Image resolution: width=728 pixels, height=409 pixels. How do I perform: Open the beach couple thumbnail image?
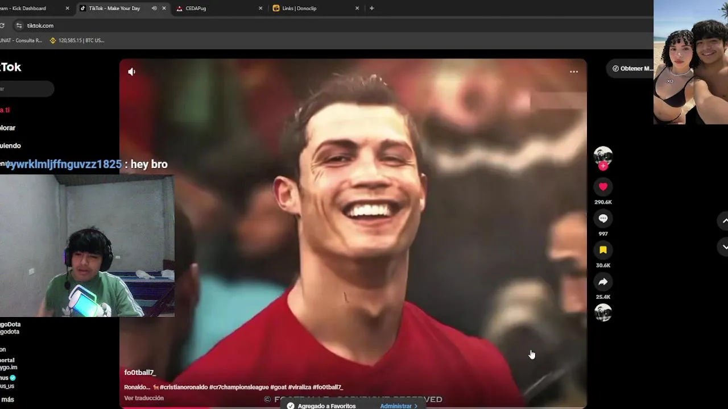pos(690,62)
